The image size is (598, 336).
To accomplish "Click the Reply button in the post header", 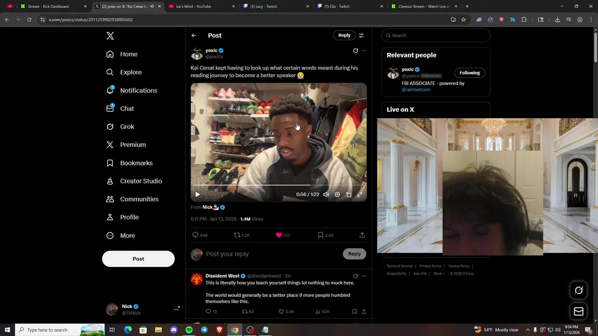I will coord(344,35).
